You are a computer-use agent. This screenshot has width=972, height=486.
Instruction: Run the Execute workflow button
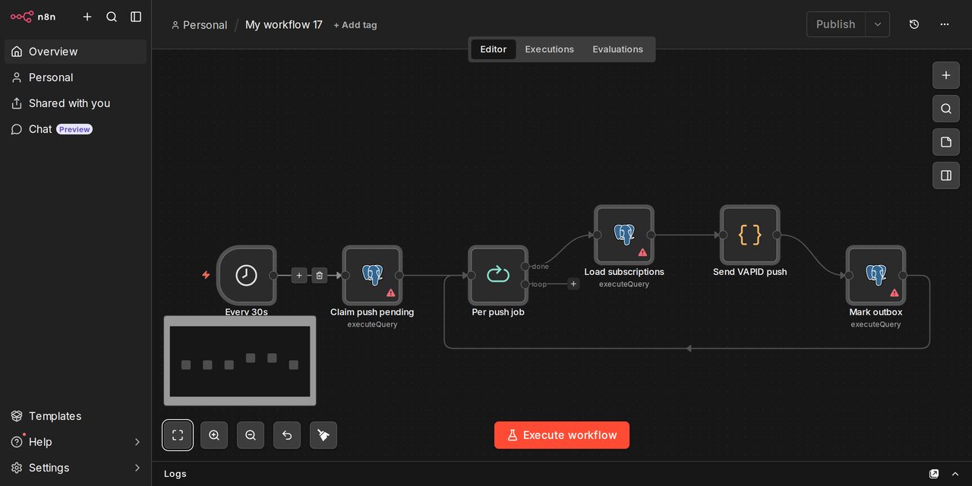click(562, 435)
